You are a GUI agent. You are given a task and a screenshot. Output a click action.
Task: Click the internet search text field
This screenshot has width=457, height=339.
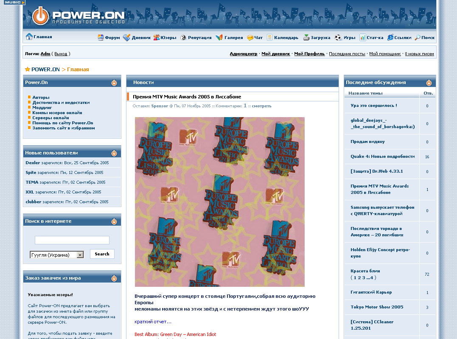pos(72,240)
